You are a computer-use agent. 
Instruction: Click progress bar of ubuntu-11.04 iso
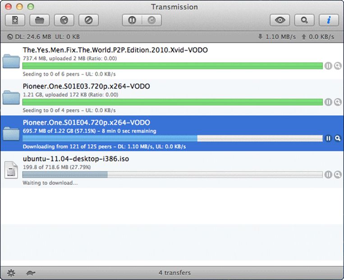pos(172,174)
